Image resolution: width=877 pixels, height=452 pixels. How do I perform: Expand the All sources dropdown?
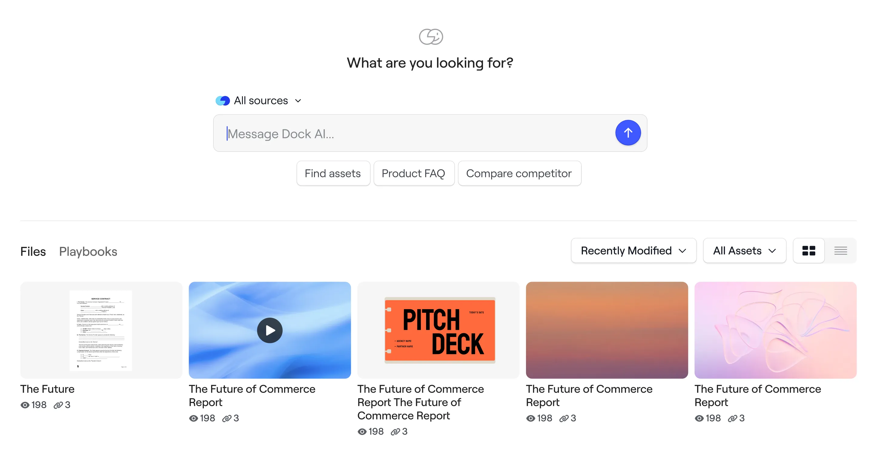point(259,101)
